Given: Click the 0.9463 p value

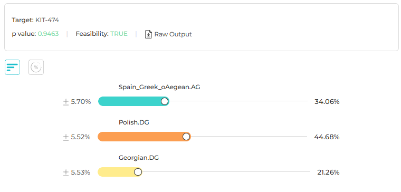Looking at the screenshot, I should pyautogui.click(x=49, y=34).
